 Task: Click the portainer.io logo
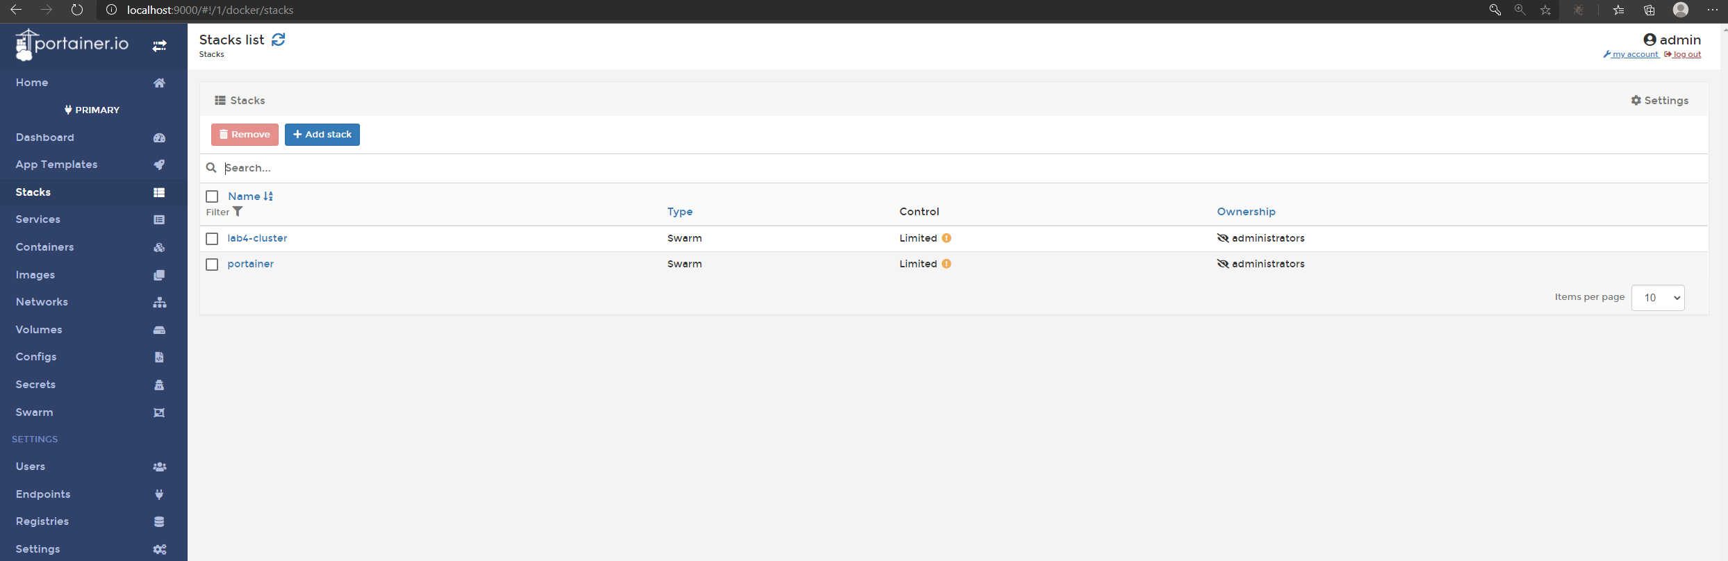(72, 45)
